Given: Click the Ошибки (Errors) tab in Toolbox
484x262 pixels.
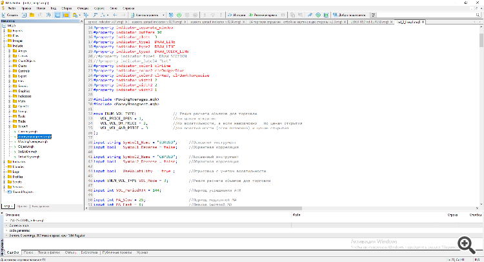Looking at the screenshot, I should click(13, 252).
